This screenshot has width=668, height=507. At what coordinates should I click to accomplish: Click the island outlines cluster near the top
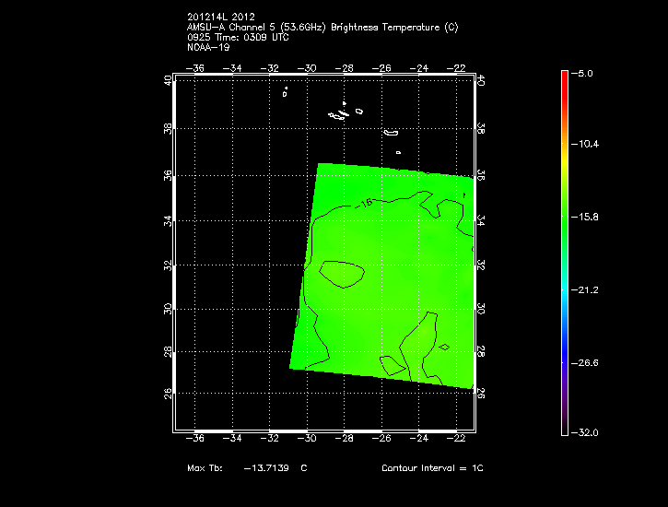344,113
